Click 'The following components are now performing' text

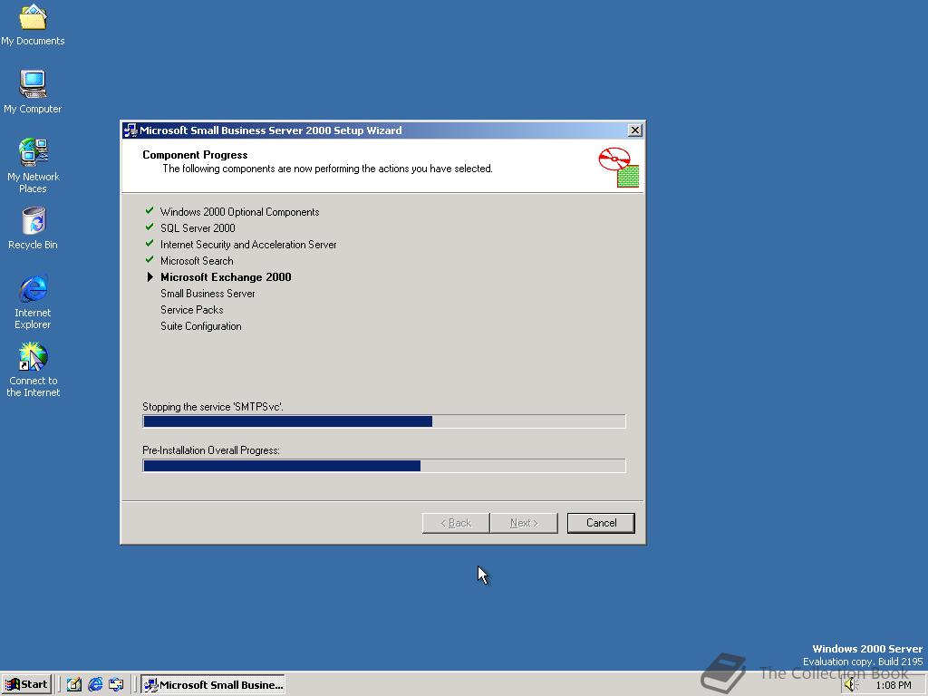coord(327,169)
